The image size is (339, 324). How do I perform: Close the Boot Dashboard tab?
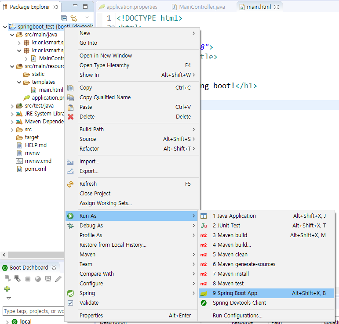(x=54, y=268)
